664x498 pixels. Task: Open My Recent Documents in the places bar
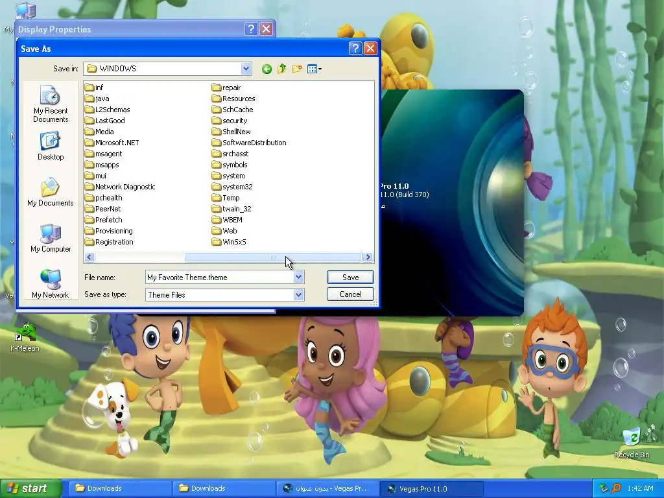coord(51,104)
